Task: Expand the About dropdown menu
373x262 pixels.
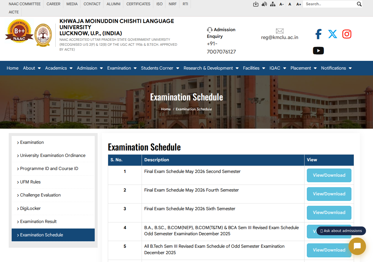Action: 32,68
